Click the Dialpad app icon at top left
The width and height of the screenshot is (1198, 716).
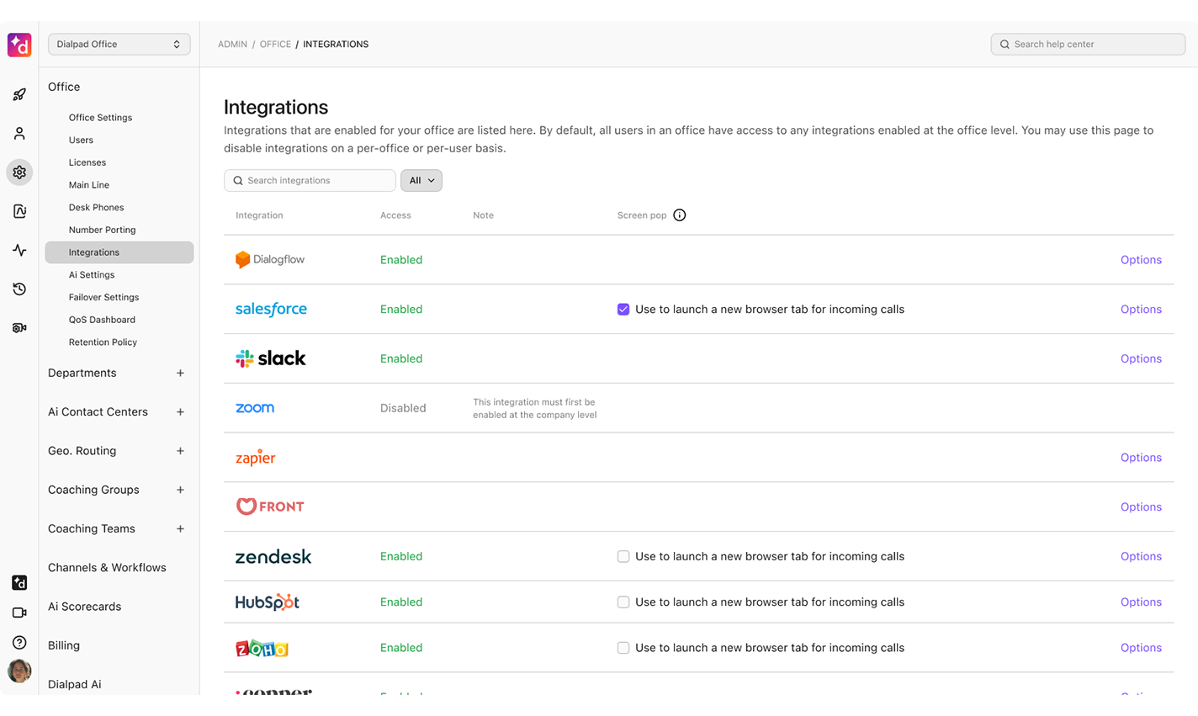pos(19,45)
